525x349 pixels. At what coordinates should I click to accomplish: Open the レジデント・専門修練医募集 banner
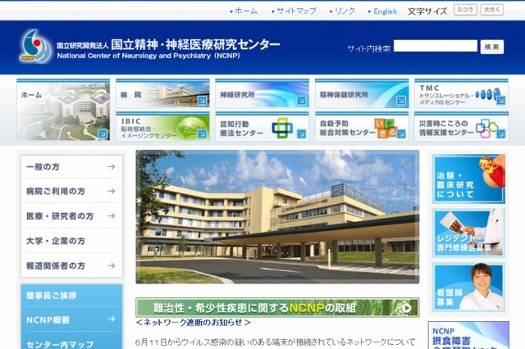pyautogui.click(x=468, y=233)
